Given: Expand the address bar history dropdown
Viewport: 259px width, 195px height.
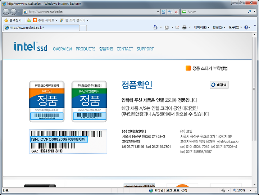Looking at the screenshot, I should [158, 12].
